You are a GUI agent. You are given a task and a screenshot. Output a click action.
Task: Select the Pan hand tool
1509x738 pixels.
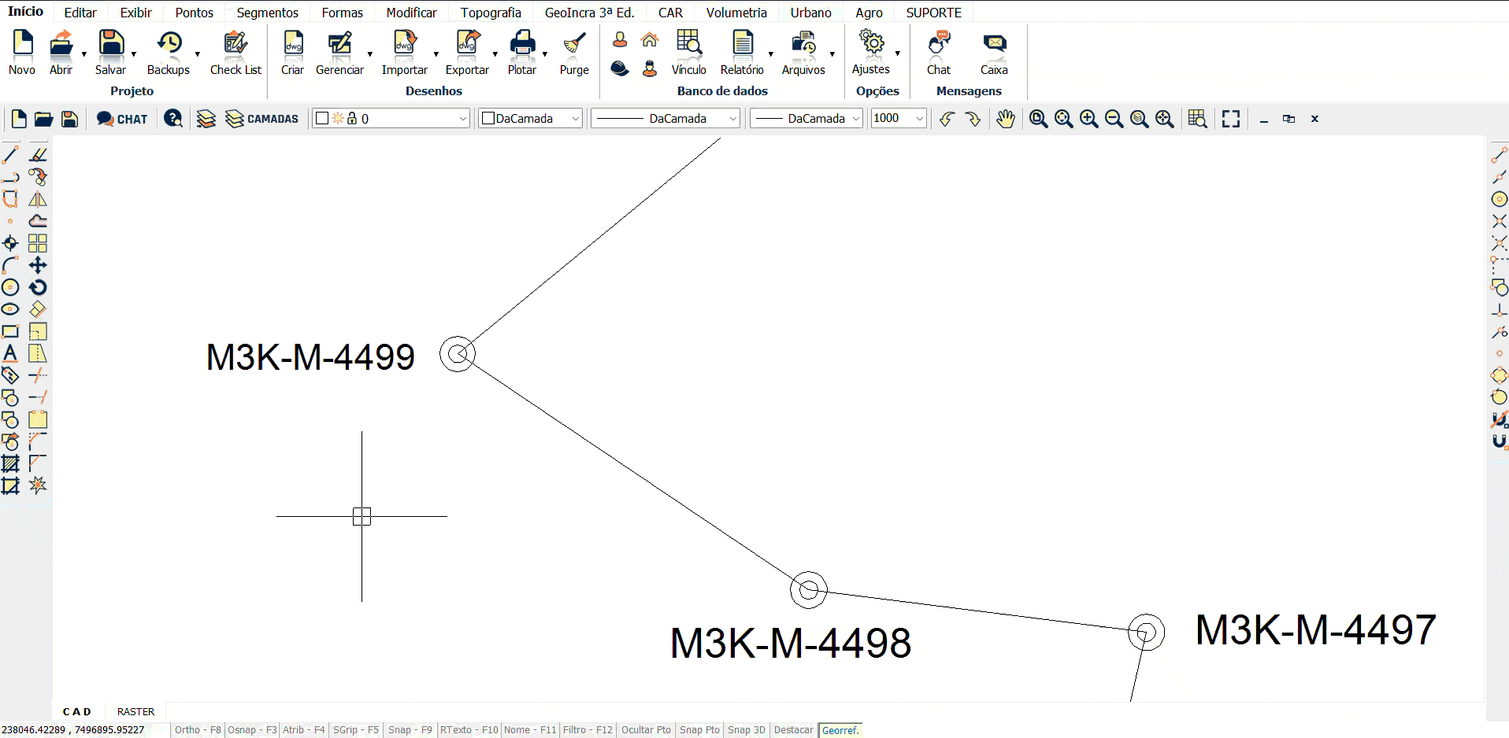click(x=1006, y=119)
